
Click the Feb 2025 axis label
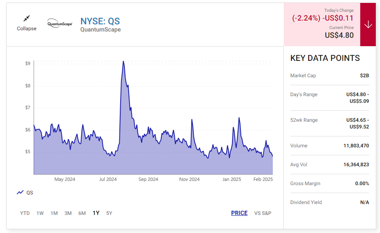pyautogui.click(x=263, y=179)
